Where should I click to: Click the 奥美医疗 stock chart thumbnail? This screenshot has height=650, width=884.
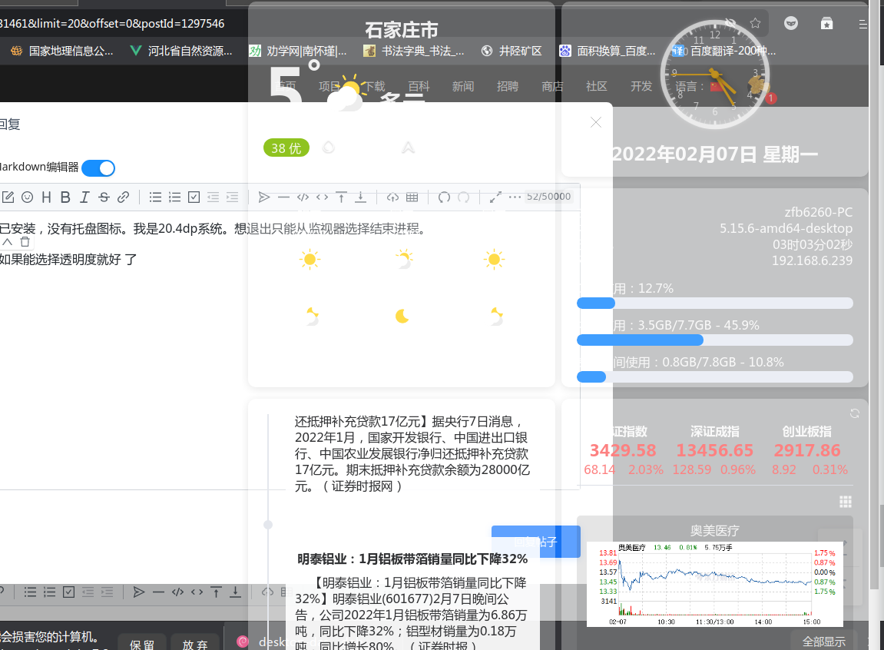[x=715, y=584]
